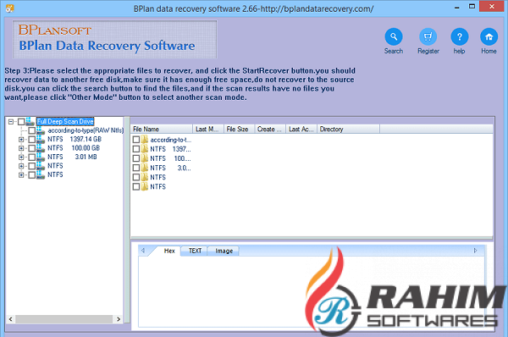Image resolution: width=508 pixels, height=337 pixels.
Task: Open the Search tool icon
Action: 394,36
